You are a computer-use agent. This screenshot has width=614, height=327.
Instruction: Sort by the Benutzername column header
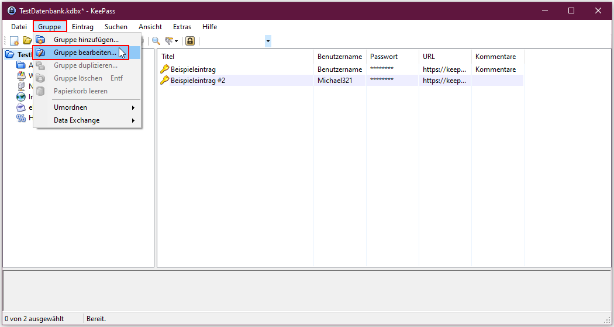coord(340,57)
